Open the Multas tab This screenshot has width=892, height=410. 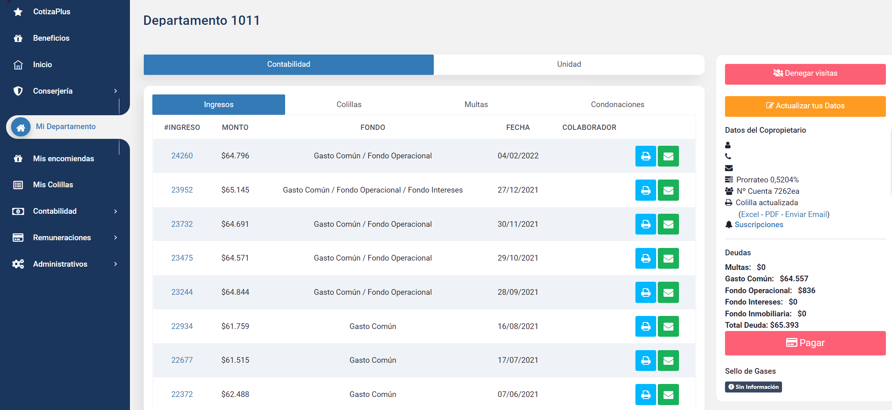[476, 105]
